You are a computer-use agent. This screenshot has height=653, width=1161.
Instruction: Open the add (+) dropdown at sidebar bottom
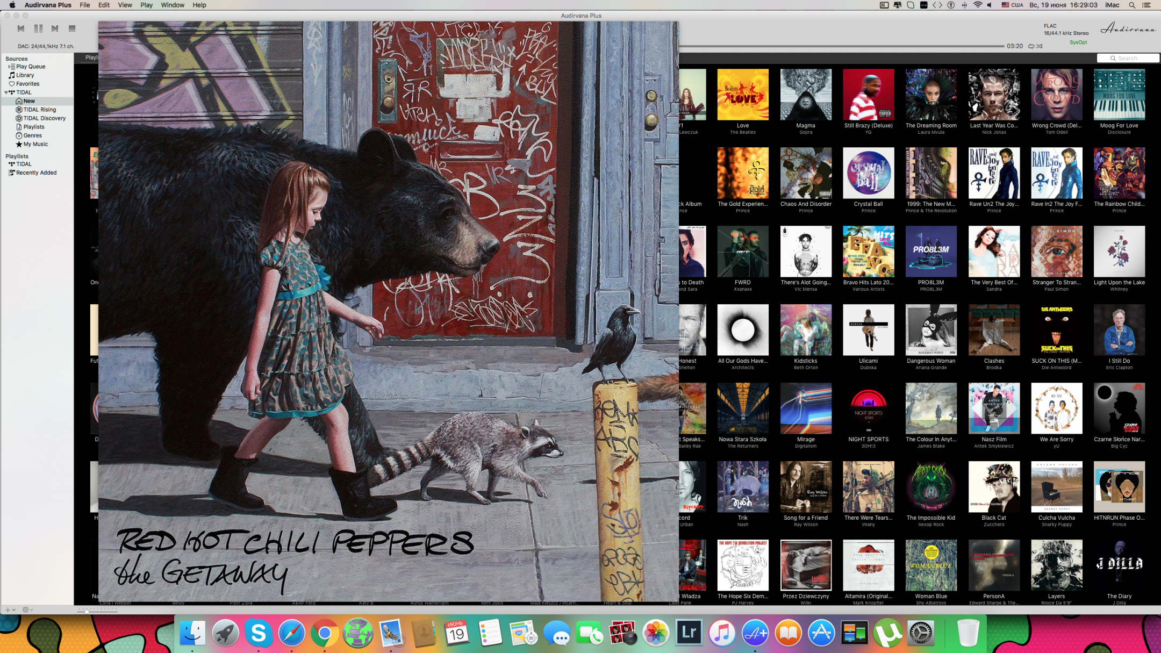(x=10, y=609)
